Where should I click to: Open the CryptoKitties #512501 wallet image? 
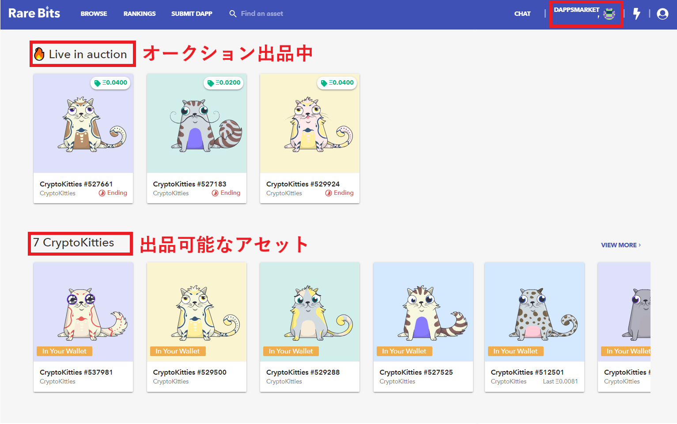pos(534,312)
